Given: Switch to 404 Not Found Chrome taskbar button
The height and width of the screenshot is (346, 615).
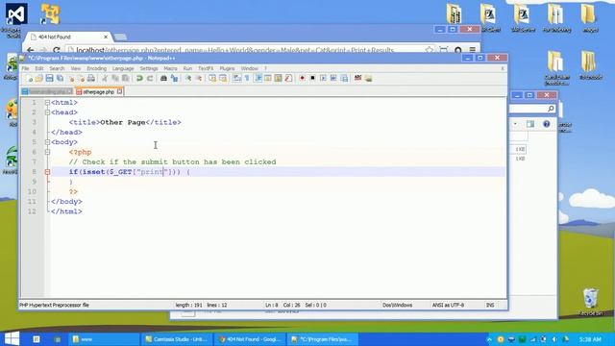Looking at the screenshot, I should (250, 339).
